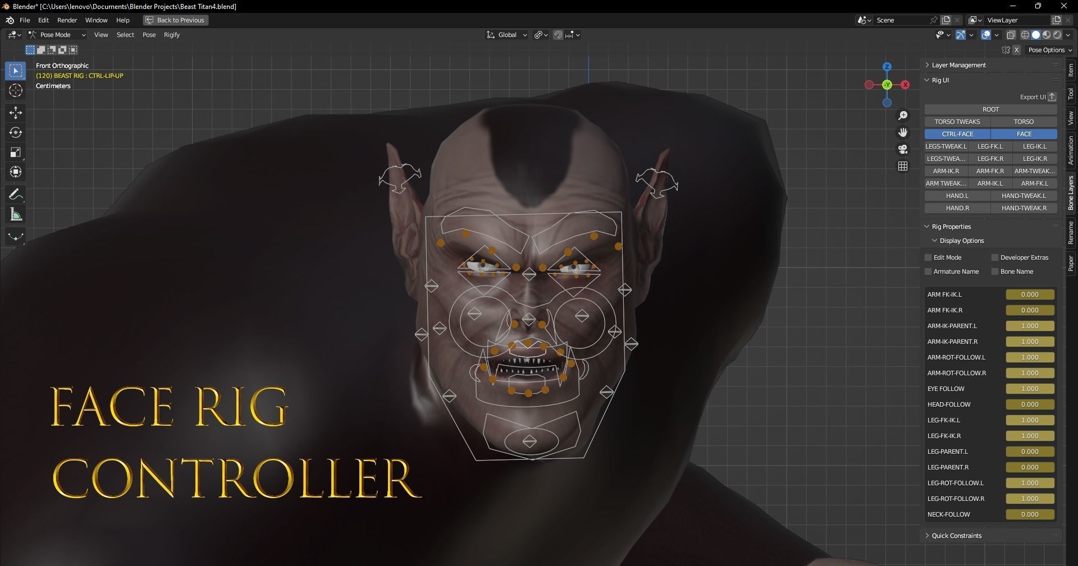Switch to the Animation sidebar tab
This screenshot has height=566, width=1078.
1071,150
